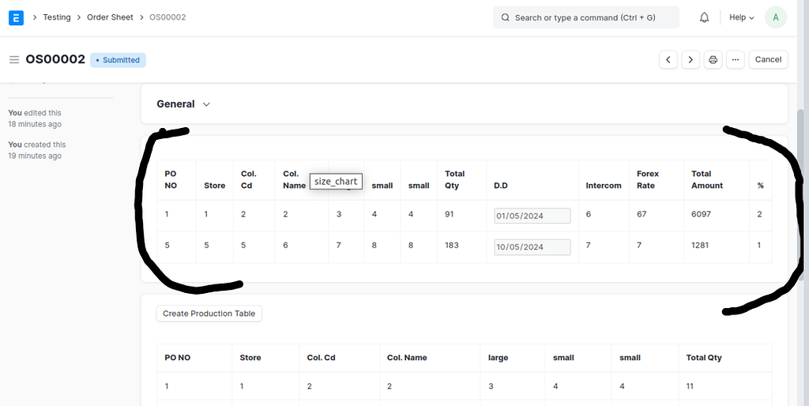Click Col. Cd header in upper table
Image resolution: width=809 pixels, height=406 pixels.
[x=249, y=179]
